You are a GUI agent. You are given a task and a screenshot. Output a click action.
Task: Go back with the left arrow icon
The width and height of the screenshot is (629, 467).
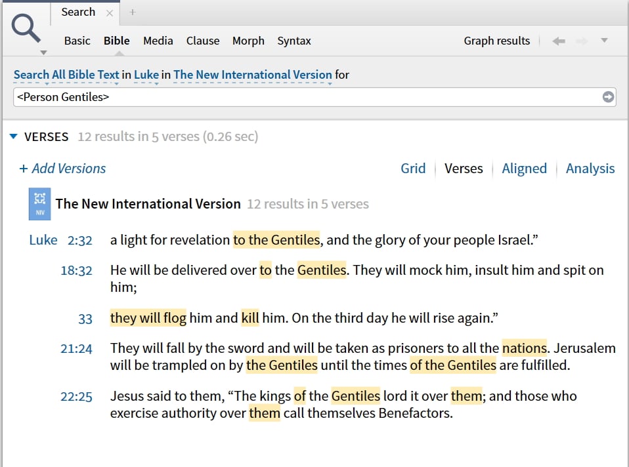559,41
